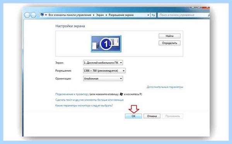232x144 pixels.
Task: Open address bar history dropdown arrow
Action: 148,15
